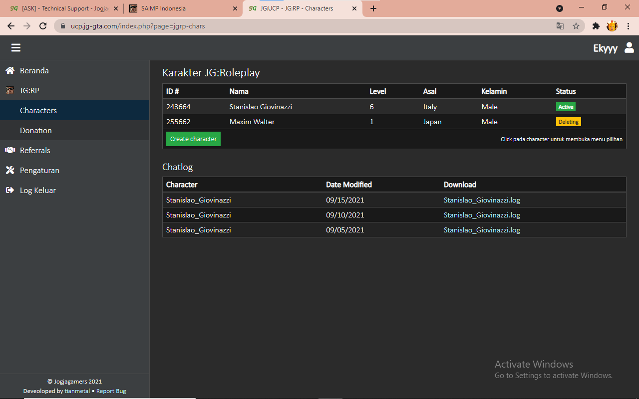Reload the page with refresh icon

tap(43, 26)
